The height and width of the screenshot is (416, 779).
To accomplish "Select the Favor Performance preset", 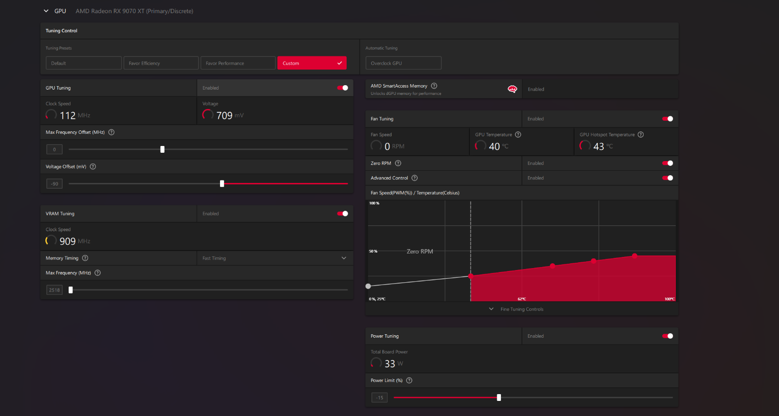I will pos(238,63).
